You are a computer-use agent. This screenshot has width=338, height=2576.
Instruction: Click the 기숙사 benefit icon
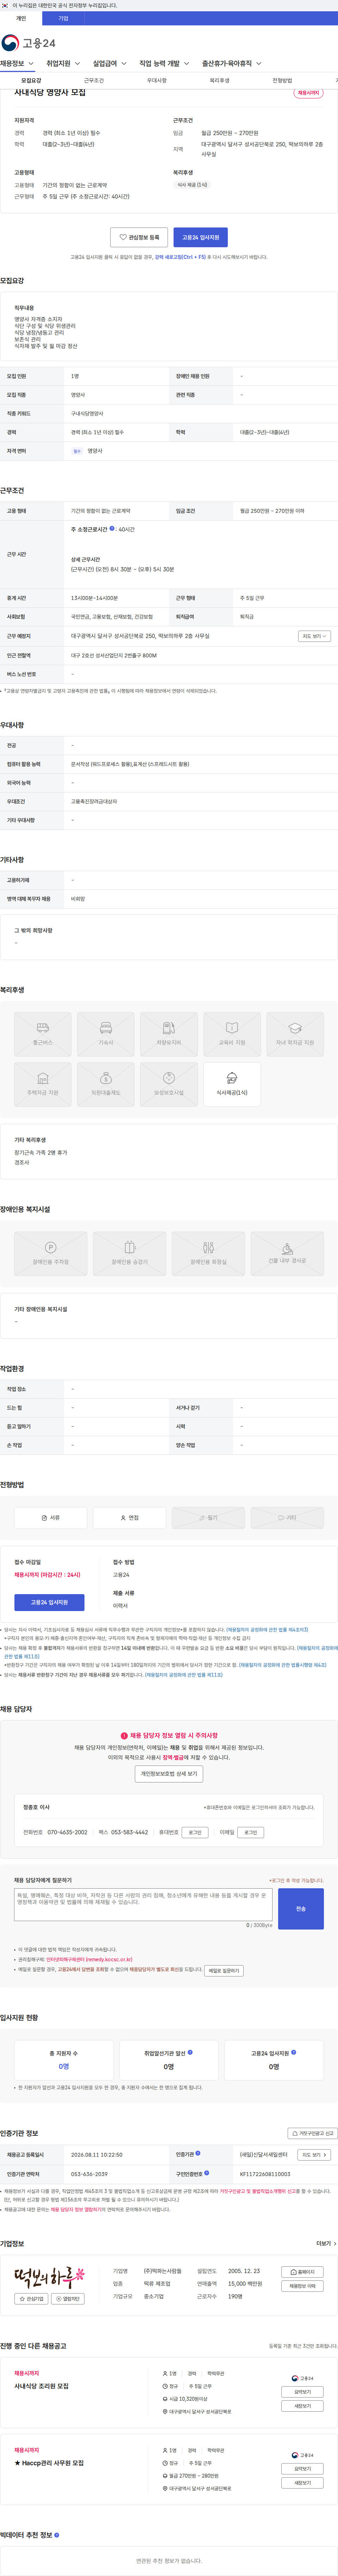(x=106, y=1034)
